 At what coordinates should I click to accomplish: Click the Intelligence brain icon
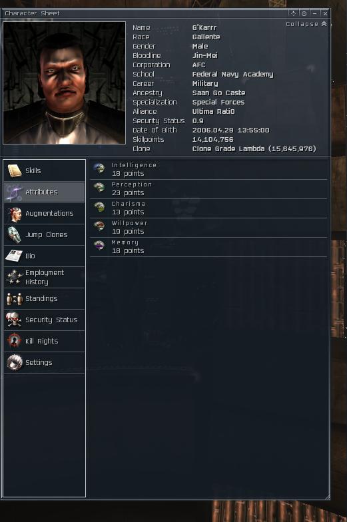point(99,169)
